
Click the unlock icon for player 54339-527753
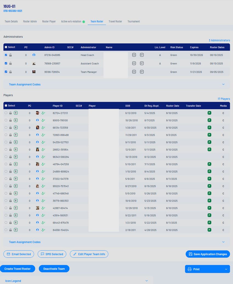click(x=10, y=142)
